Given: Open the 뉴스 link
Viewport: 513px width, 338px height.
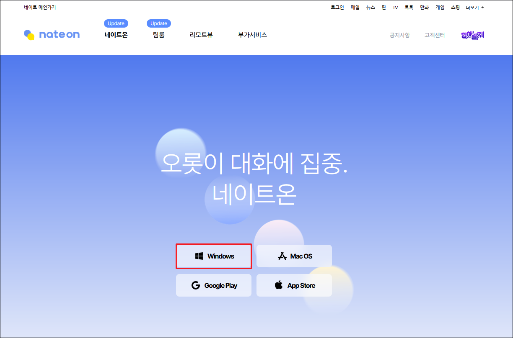Looking at the screenshot, I should (370, 8).
